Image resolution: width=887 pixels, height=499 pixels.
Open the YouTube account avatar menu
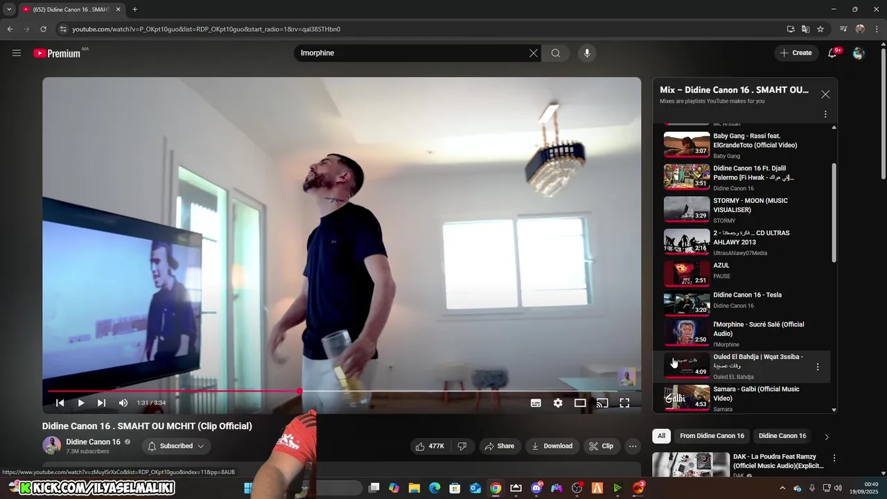tap(859, 53)
